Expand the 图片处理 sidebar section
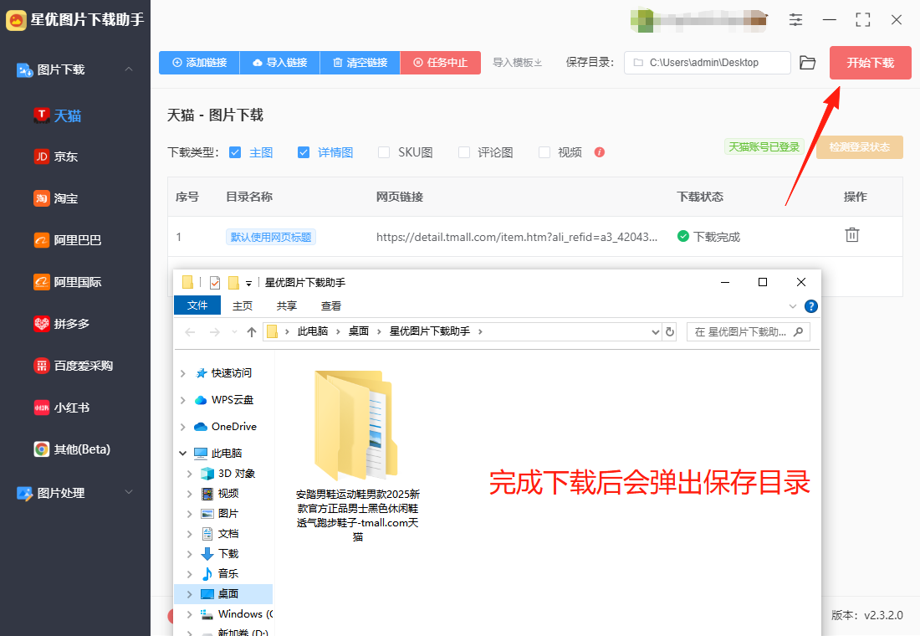The image size is (920, 636). [x=129, y=492]
